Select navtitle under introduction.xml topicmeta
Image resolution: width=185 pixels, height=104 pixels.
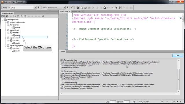18,27
